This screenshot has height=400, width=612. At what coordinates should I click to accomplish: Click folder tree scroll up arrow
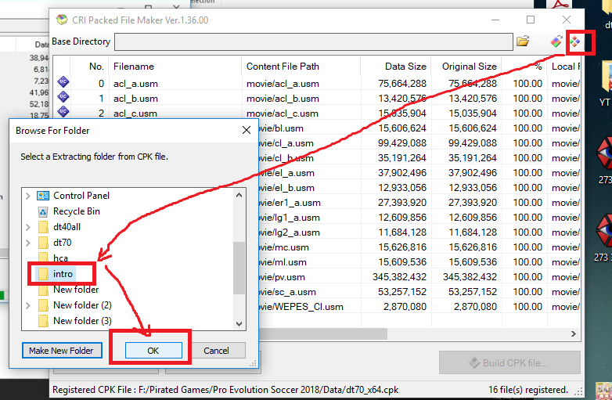click(239, 195)
